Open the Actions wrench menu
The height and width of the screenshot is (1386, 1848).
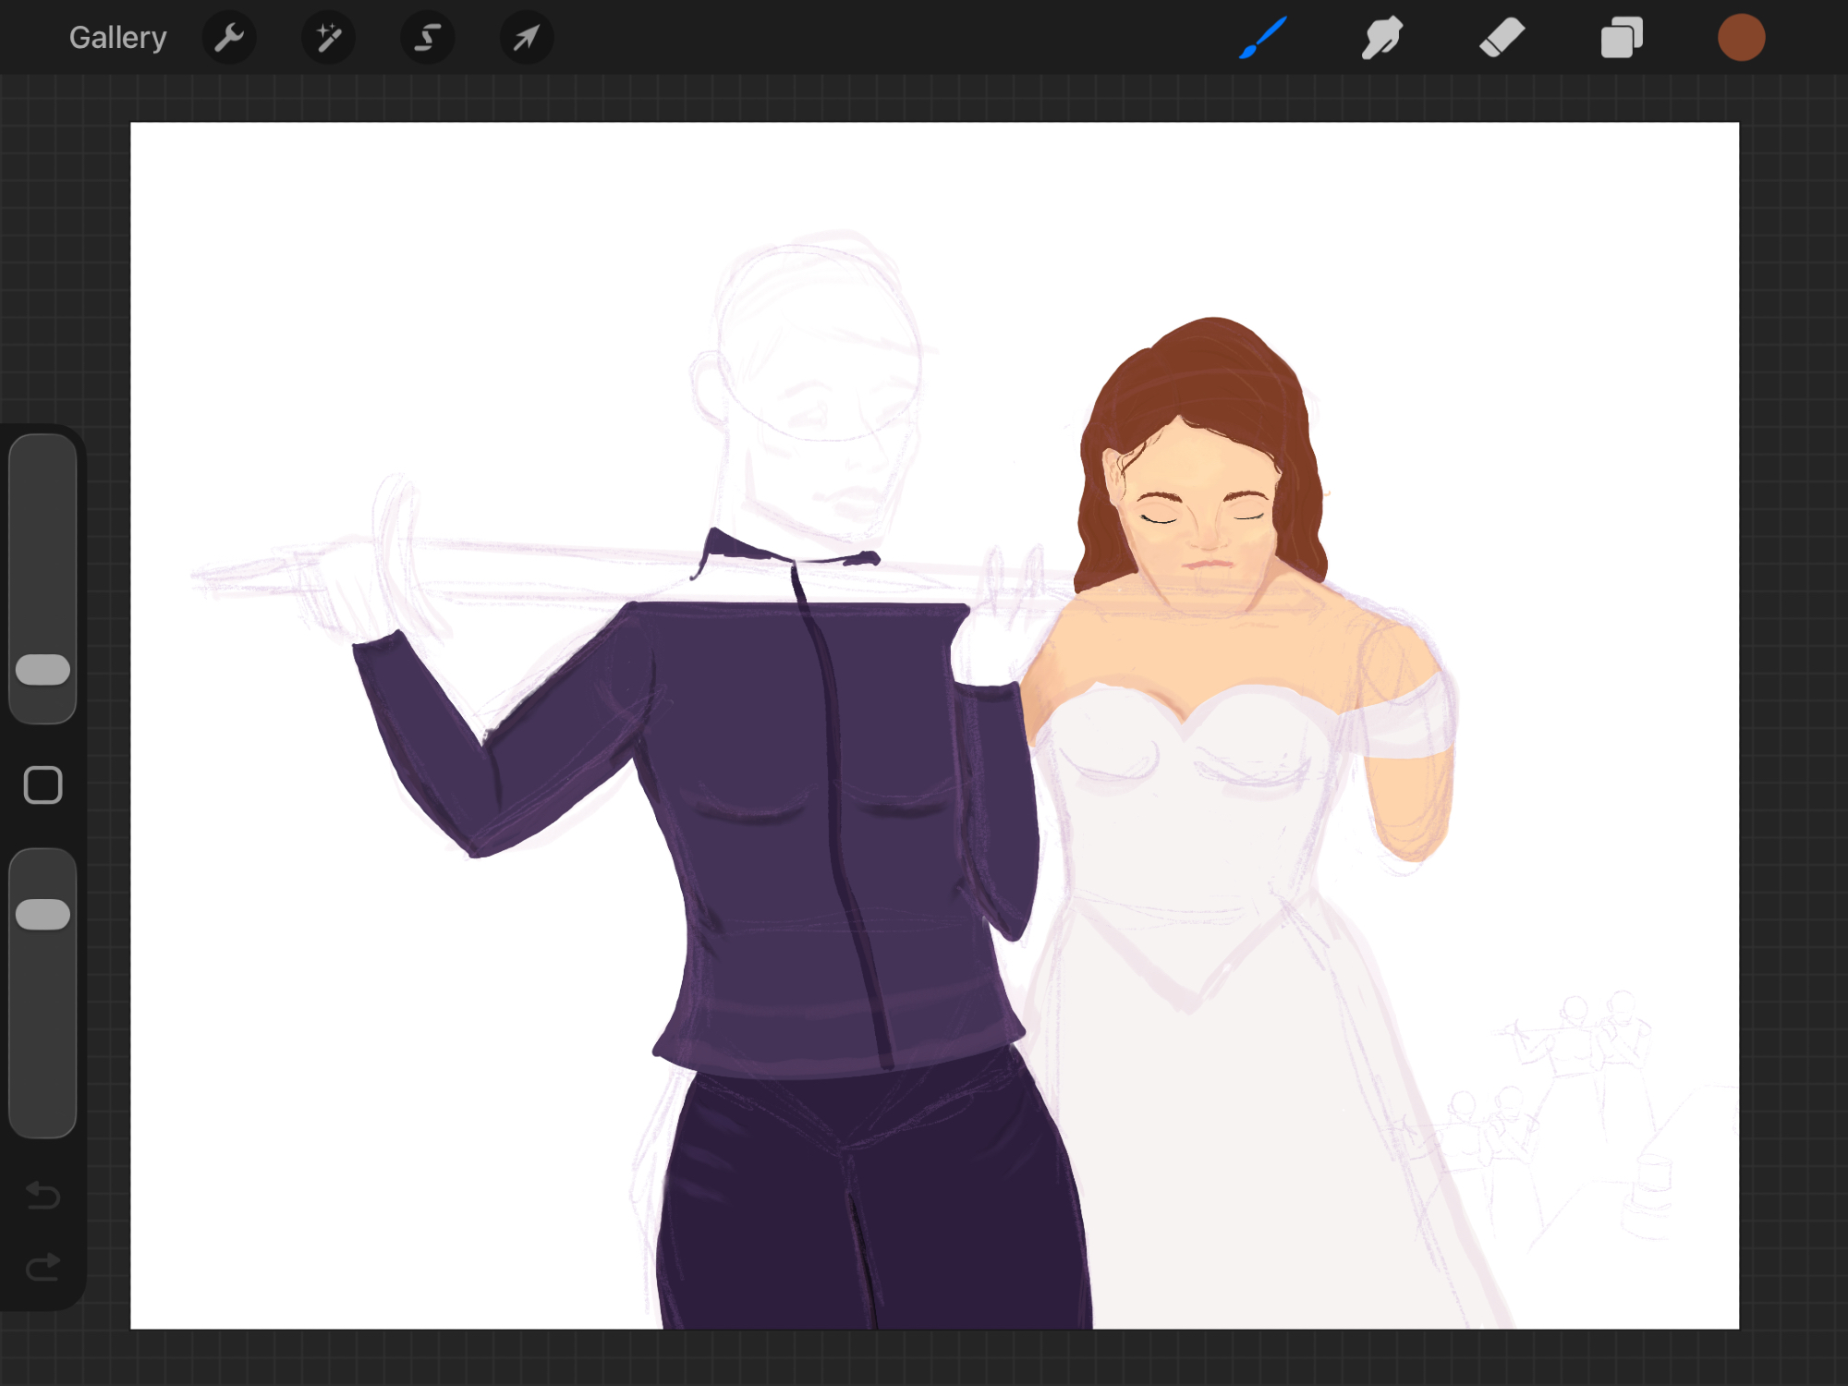coord(228,38)
